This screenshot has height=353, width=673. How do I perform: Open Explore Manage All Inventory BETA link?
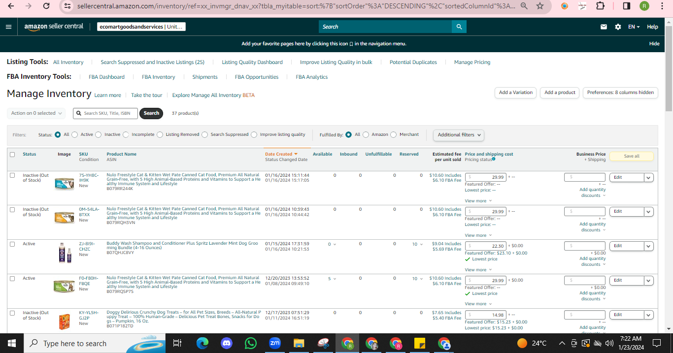click(x=213, y=95)
